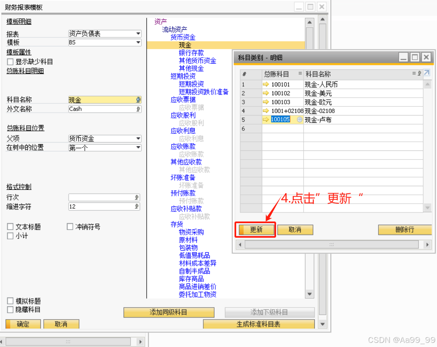Click the 行次 input field
The width and height of the screenshot is (437, 347).
[x=102, y=197]
